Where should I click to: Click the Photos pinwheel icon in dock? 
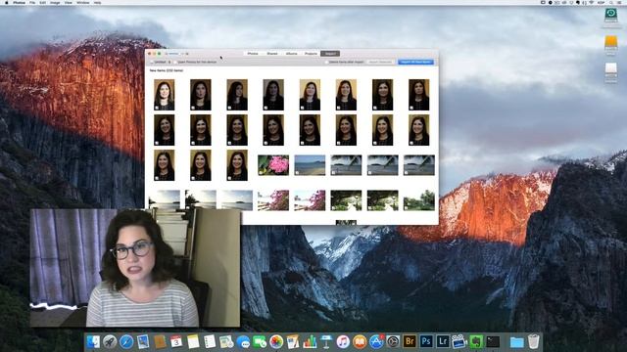click(276, 342)
